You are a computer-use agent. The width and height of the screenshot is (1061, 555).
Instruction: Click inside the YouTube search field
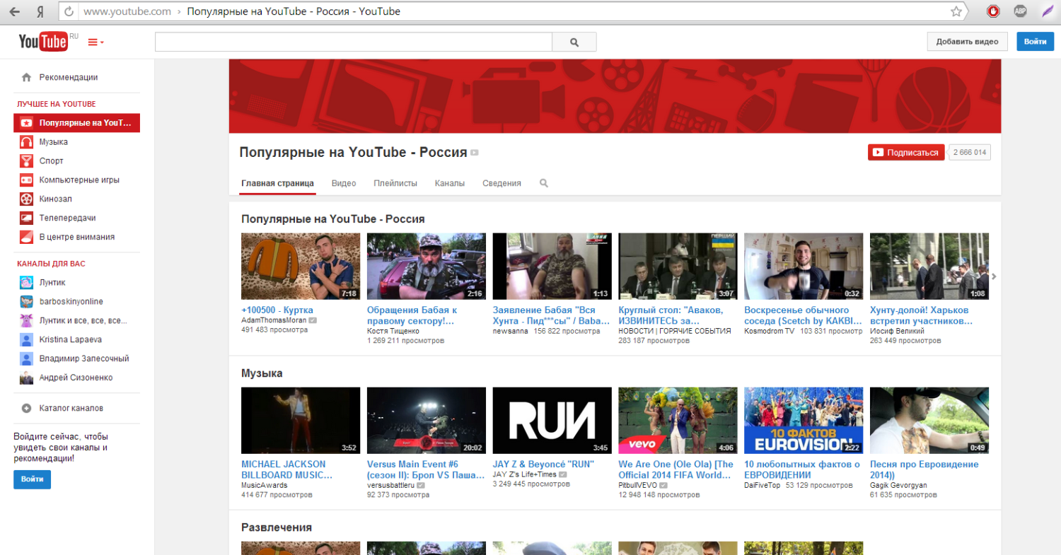tap(353, 42)
